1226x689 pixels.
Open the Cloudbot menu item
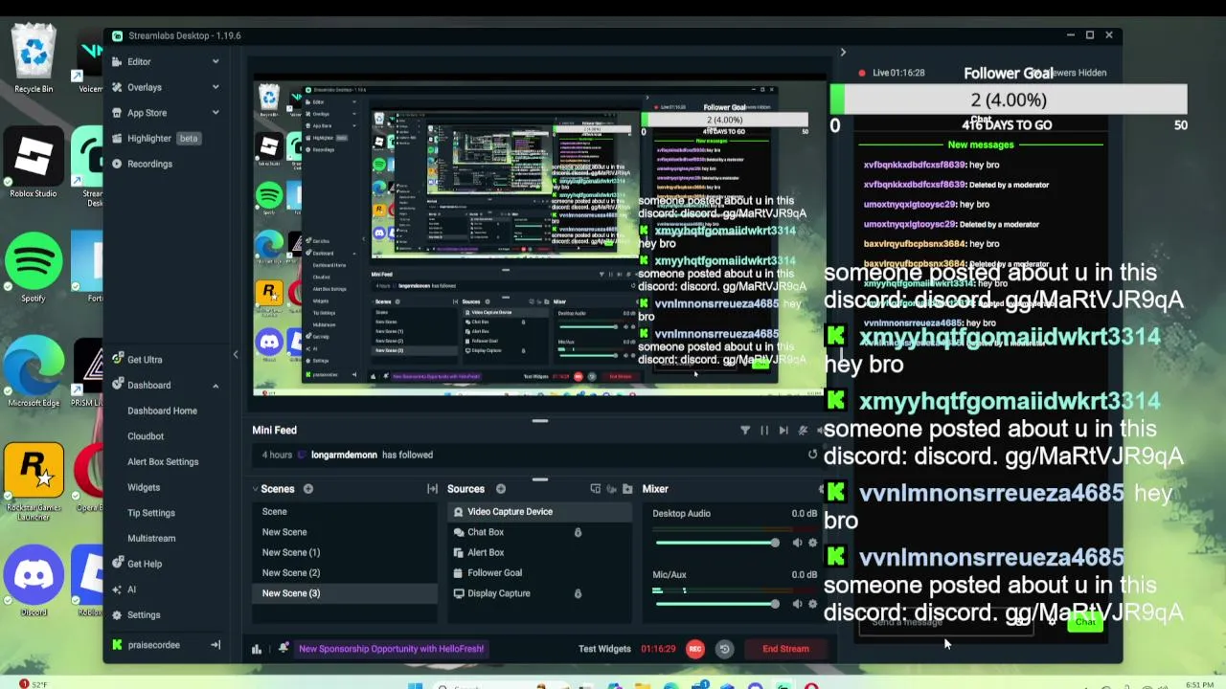coord(146,436)
